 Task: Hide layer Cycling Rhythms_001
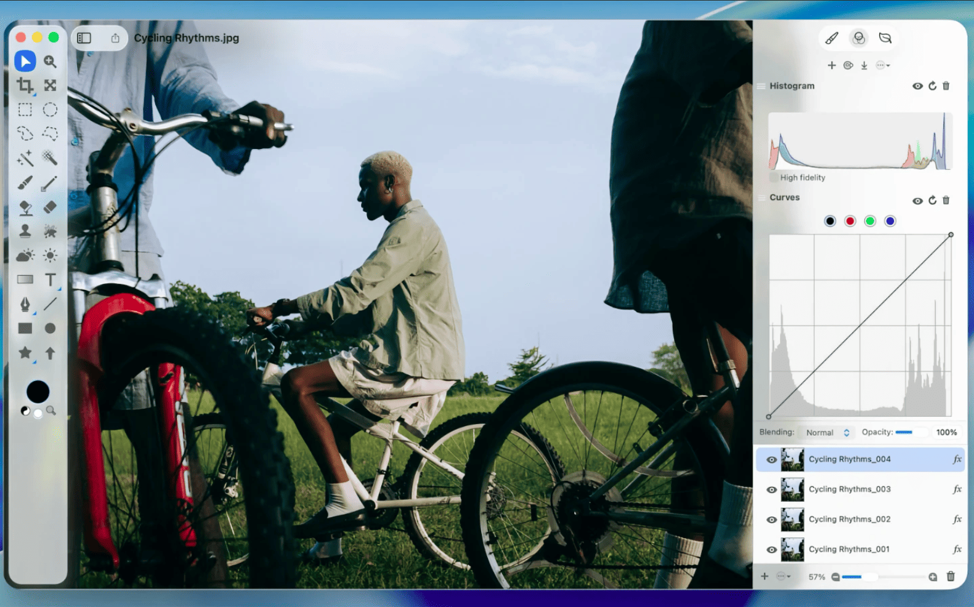771,550
